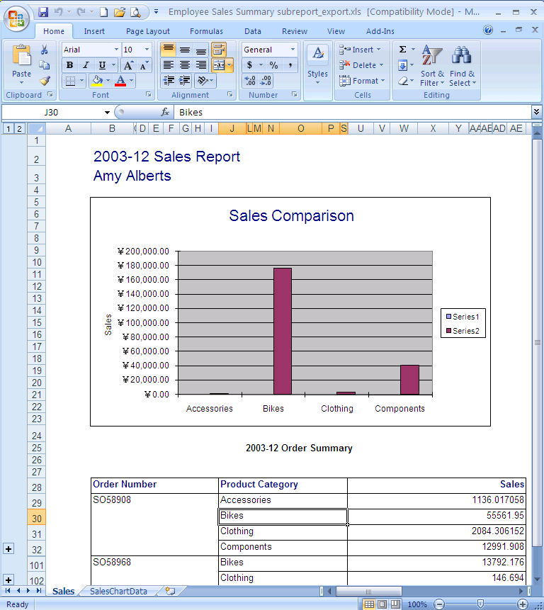544x610 pixels.
Task: Open the Name Box dropdown arrow
Action: click(x=107, y=113)
